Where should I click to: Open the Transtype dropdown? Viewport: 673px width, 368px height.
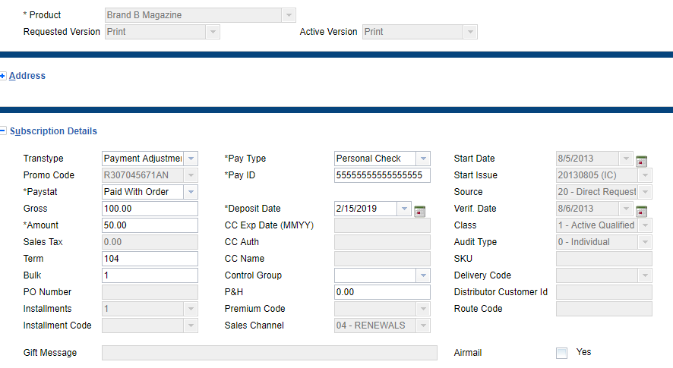(191, 159)
